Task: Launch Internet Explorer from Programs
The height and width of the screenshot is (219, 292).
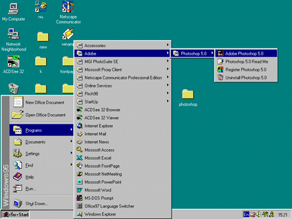Action: [123, 126]
